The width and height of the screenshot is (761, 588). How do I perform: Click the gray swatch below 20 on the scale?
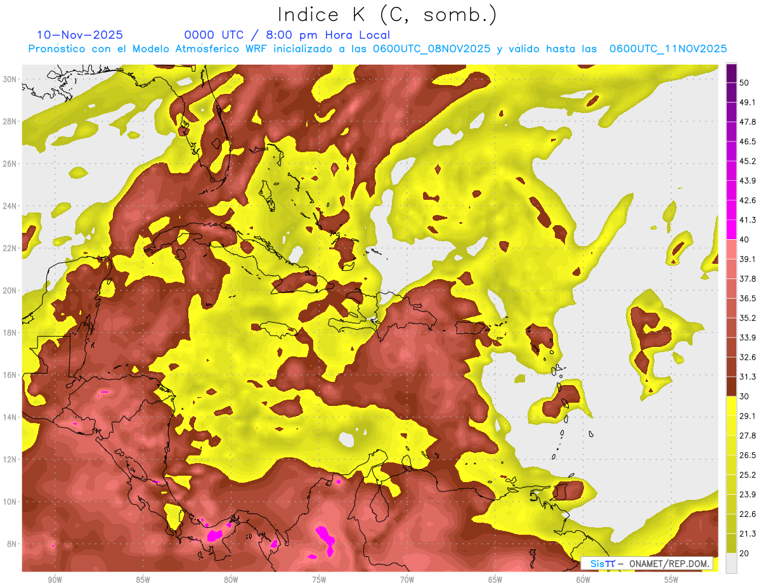pyautogui.click(x=731, y=563)
